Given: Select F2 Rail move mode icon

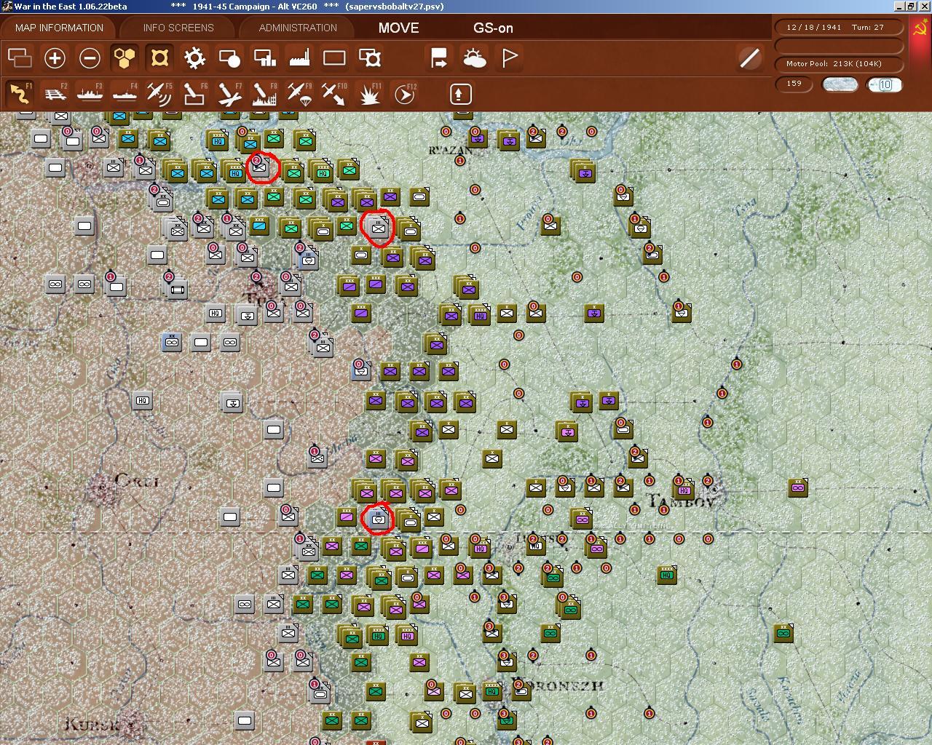Looking at the screenshot, I should (x=55, y=94).
